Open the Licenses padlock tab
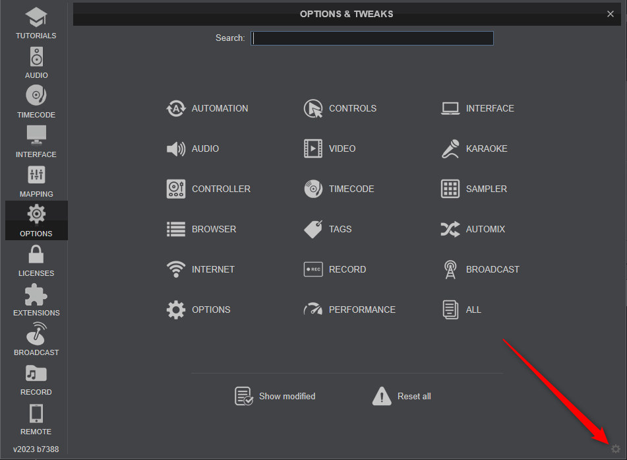 36,261
